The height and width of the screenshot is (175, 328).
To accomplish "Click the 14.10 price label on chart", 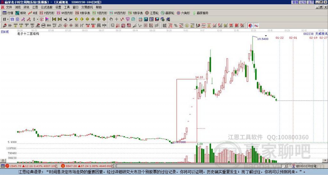I will (199, 77).
